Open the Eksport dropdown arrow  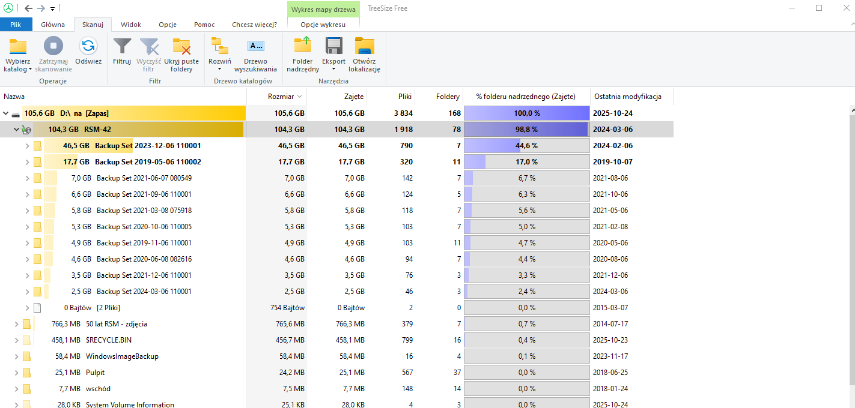point(333,69)
